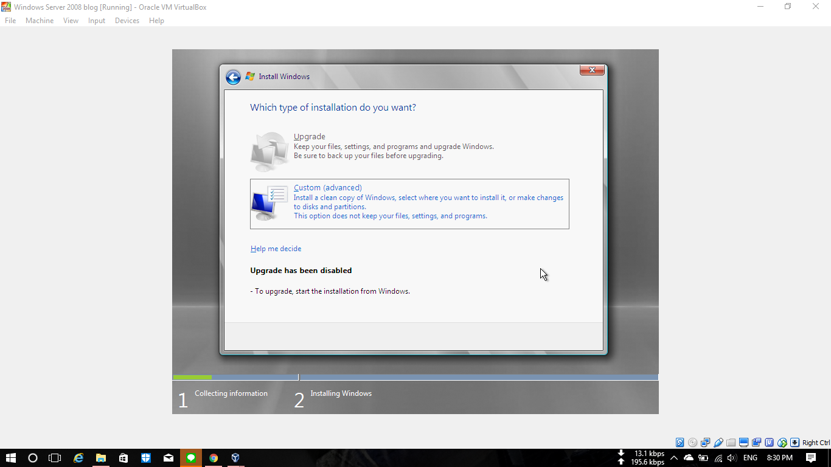This screenshot has height=467, width=831.
Task: Open the Windows Start menu
Action: pos(11,458)
